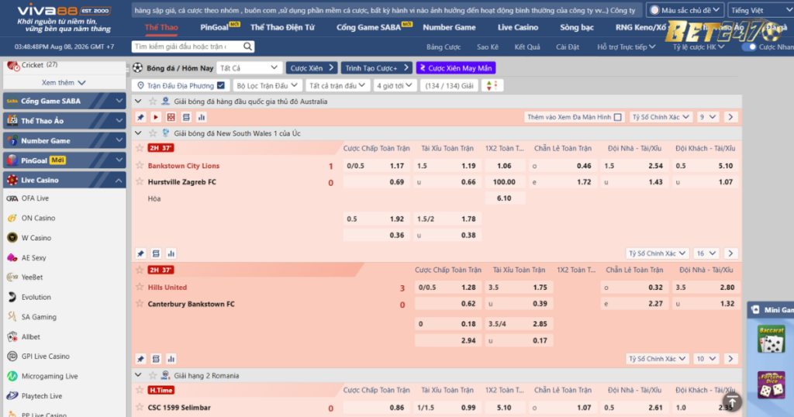Collapse New South Wales 1 league
This screenshot has height=417, width=794.
tap(138, 133)
